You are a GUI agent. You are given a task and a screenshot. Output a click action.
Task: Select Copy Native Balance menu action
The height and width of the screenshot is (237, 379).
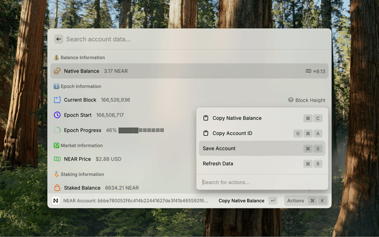(237, 118)
